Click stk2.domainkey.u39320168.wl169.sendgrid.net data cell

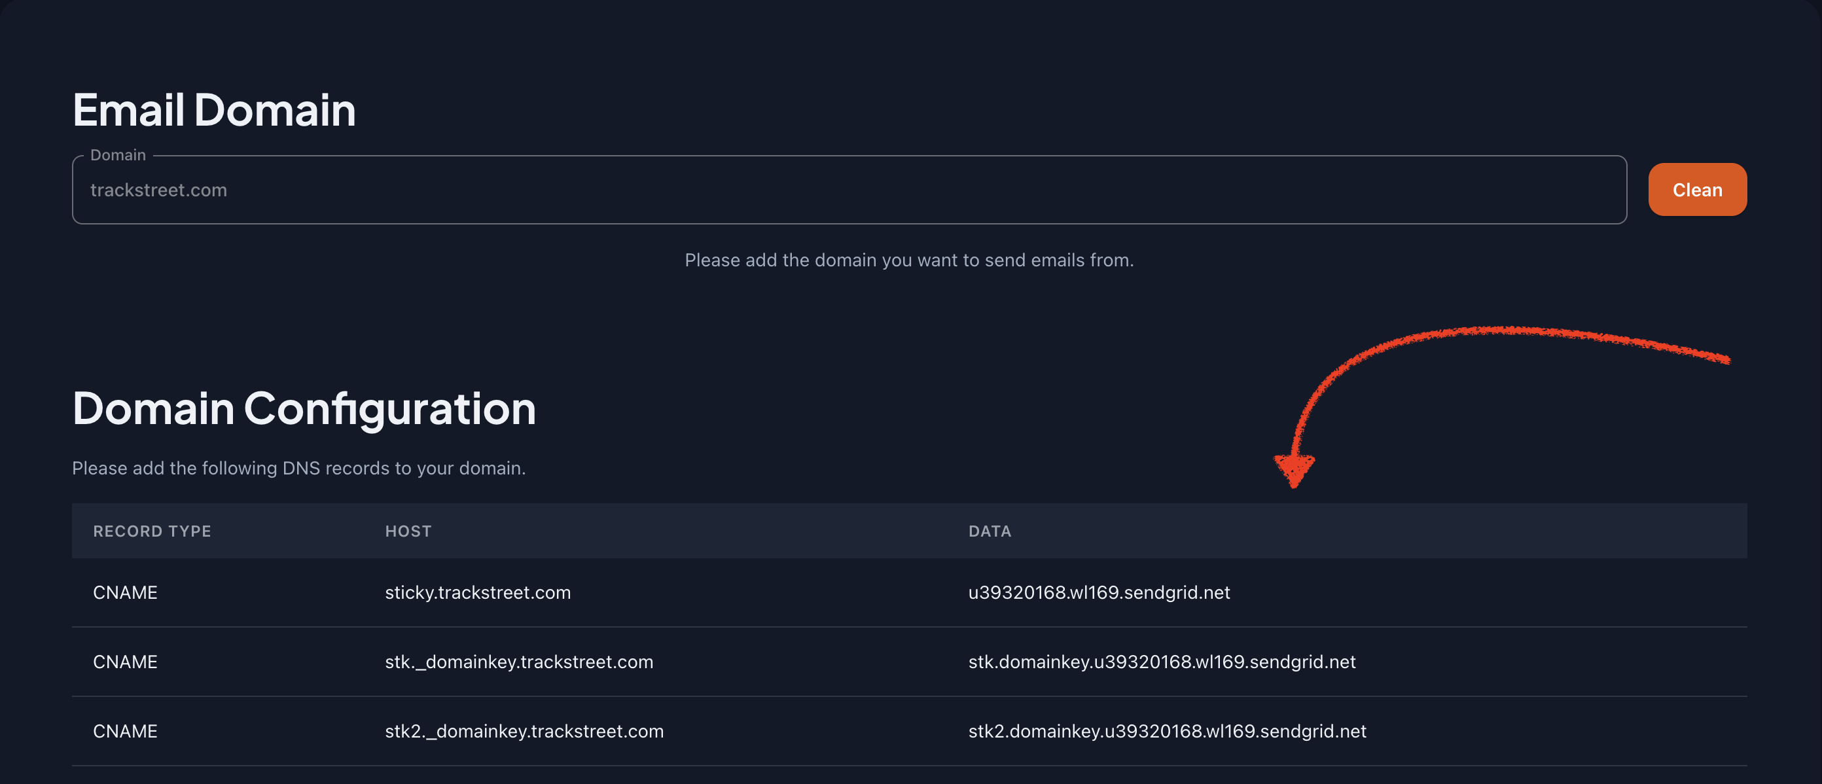click(x=1166, y=731)
